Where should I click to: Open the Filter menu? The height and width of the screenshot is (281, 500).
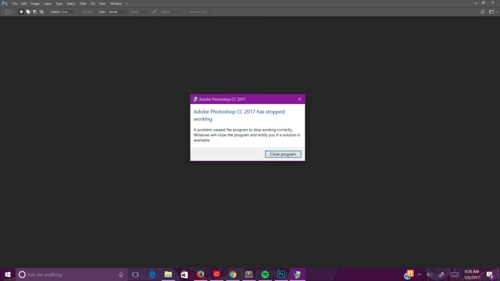(83, 3)
